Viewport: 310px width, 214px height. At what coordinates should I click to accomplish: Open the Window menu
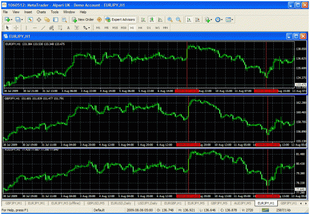69,12
